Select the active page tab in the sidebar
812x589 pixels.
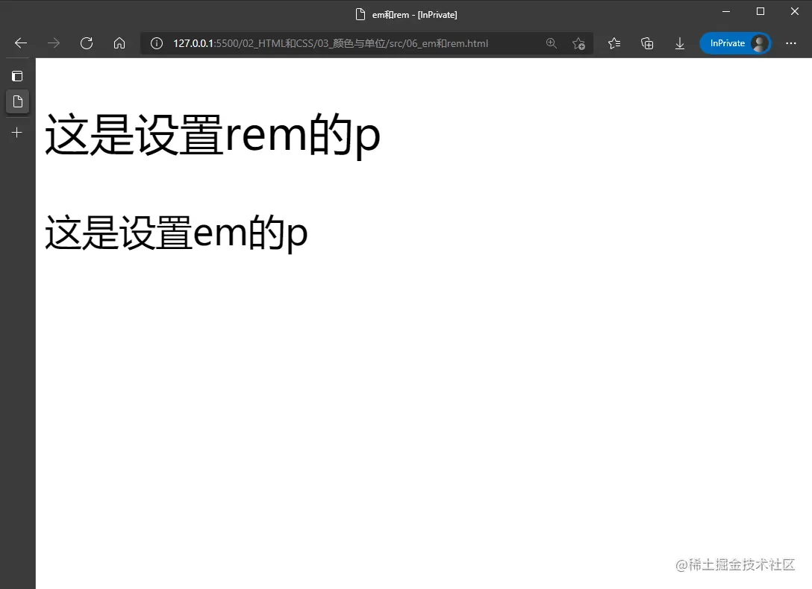[x=17, y=102]
